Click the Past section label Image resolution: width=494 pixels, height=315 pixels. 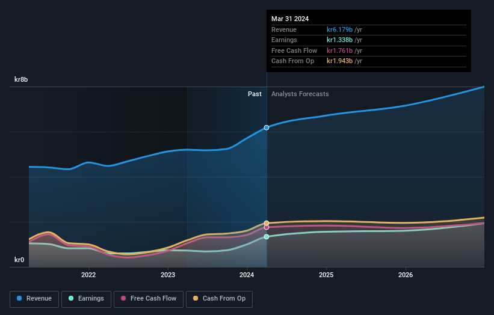(255, 94)
